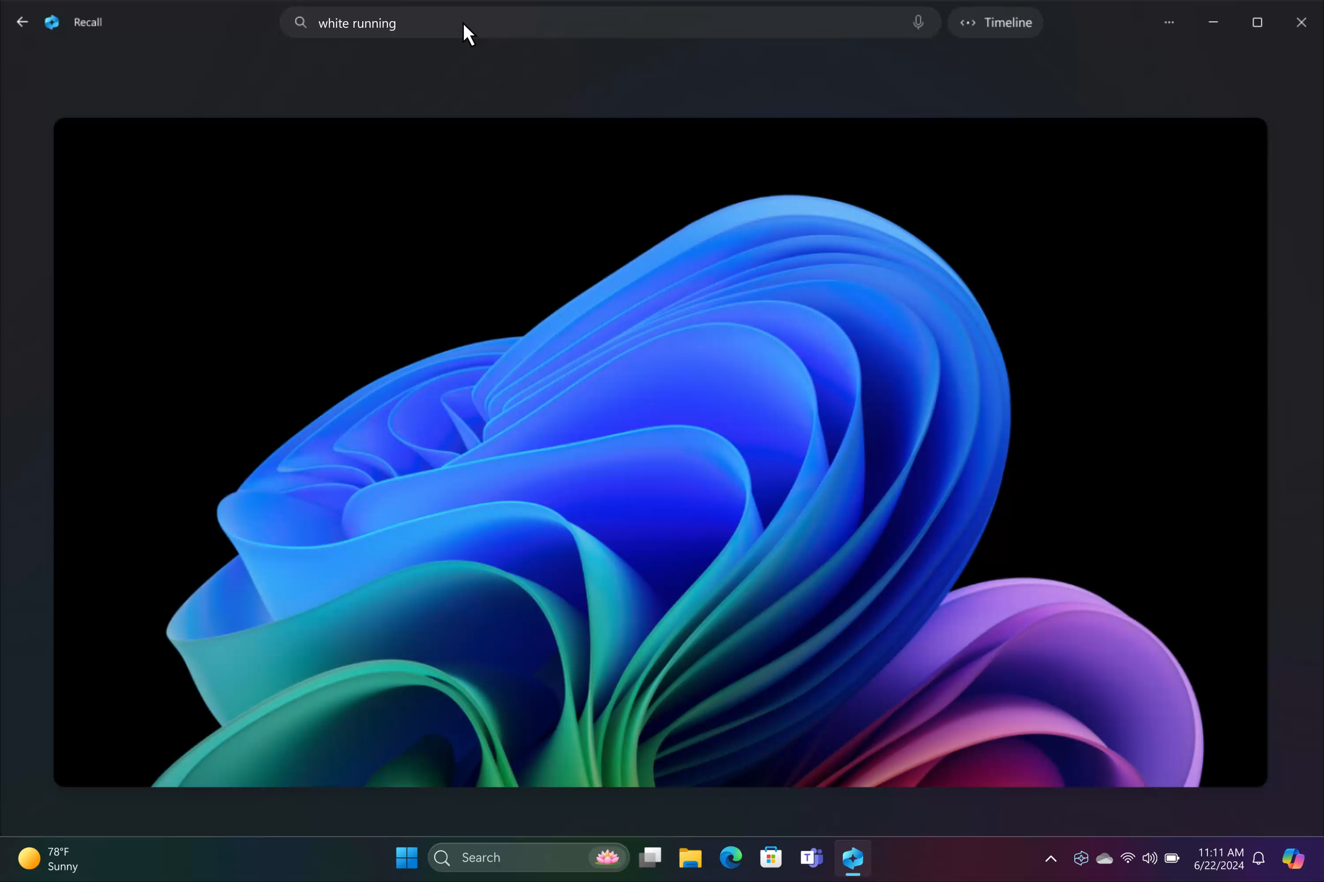Launch File Explorer from taskbar
This screenshot has width=1324, height=882.
click(690, 858)
